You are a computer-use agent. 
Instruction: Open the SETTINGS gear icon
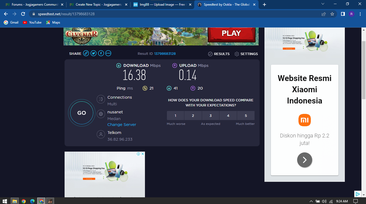pyautogui.click(x=237, y=54)
